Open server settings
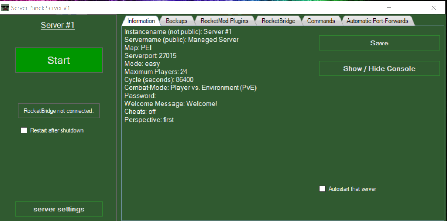Viewport: 447px width, 221px height. point(59,209)
